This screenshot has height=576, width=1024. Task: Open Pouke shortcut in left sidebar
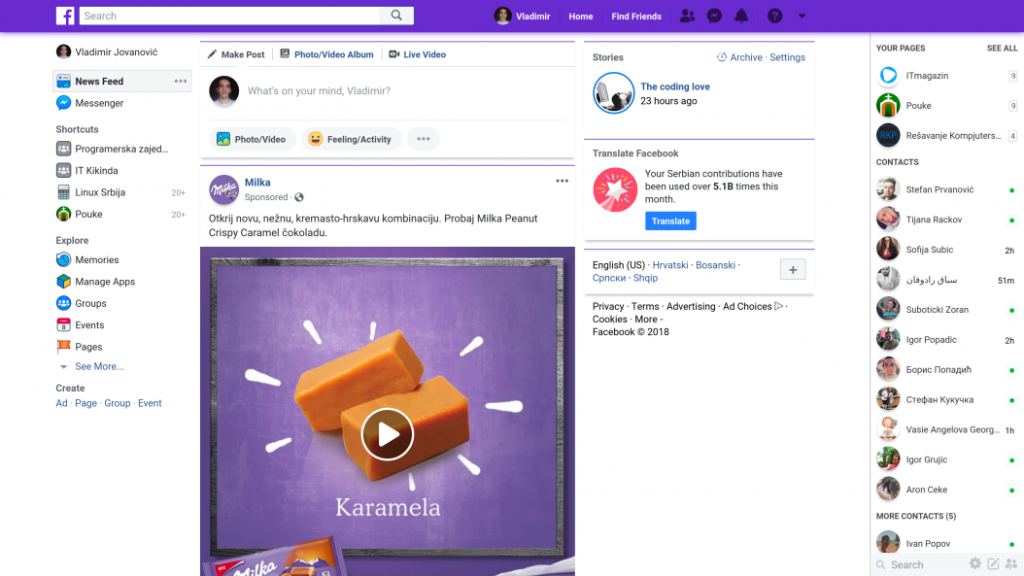point(80,214)
